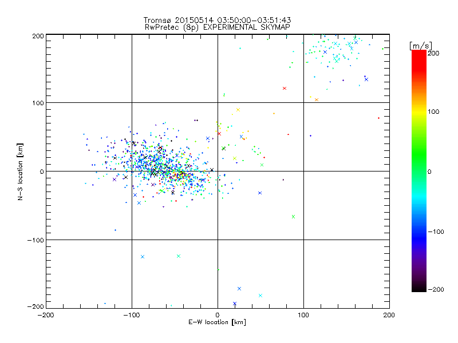The height and width of the screenshot is (343, 458).
Task: Click the RwPretec EXPERIMENTAL SKYMAP subtitle
Action: (x=217, y=27)
